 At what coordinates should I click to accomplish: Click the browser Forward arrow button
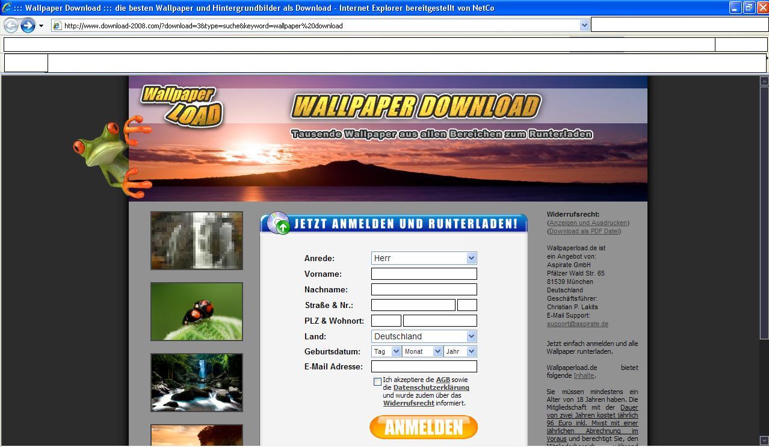(28, 25)
